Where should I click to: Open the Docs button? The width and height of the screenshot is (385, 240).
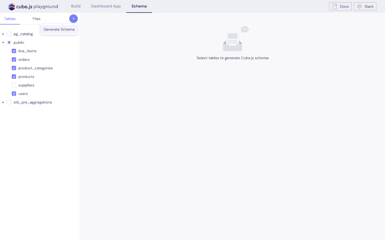pos(340,7)
